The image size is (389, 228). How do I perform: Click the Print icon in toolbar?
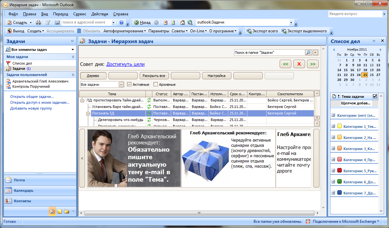click(x=38, y=23)
